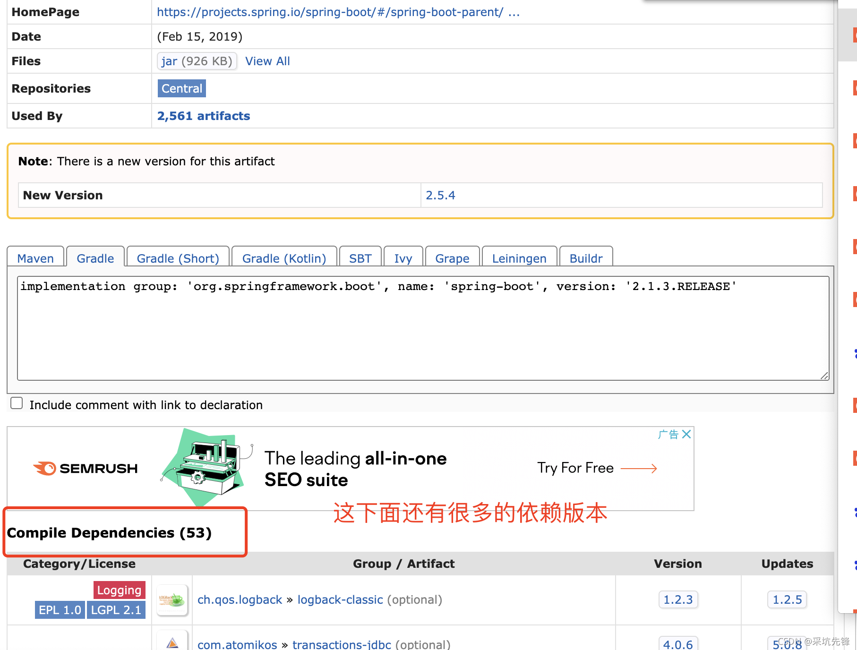Click the Updates column header
857x650 pixels.
787,564
